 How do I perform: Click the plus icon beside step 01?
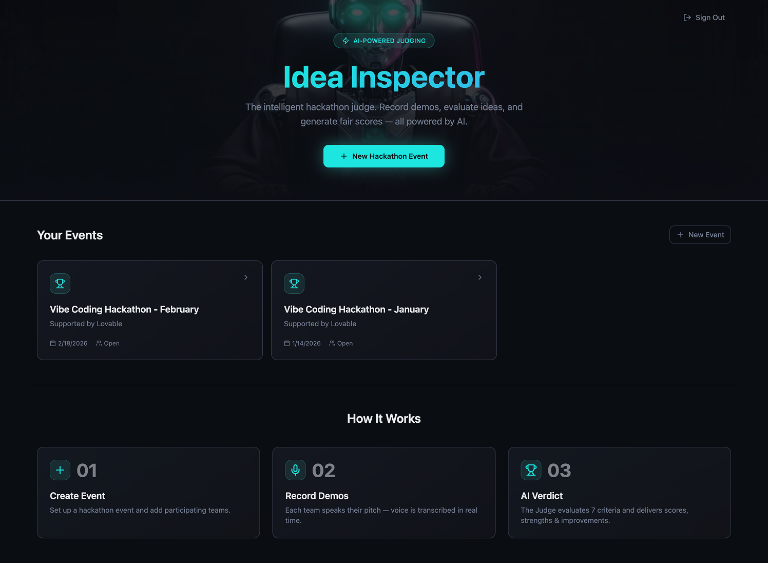[x=60, y=470]
